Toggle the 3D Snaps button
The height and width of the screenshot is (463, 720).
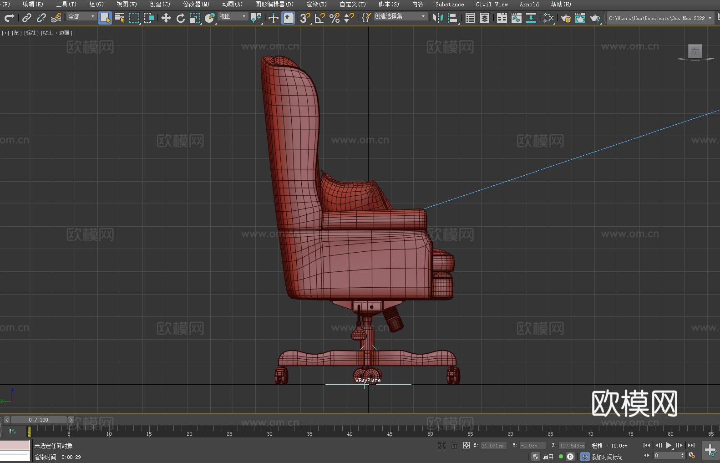pyautogui.click(x=305, y=18)
